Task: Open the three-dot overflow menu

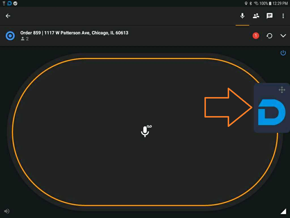Action: tap(283, 16)
